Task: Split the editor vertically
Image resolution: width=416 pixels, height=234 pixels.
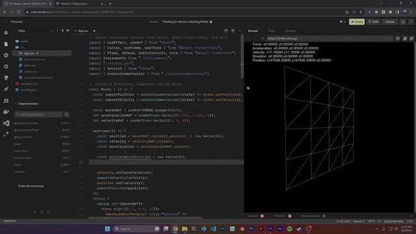Action: pos(226,31)
